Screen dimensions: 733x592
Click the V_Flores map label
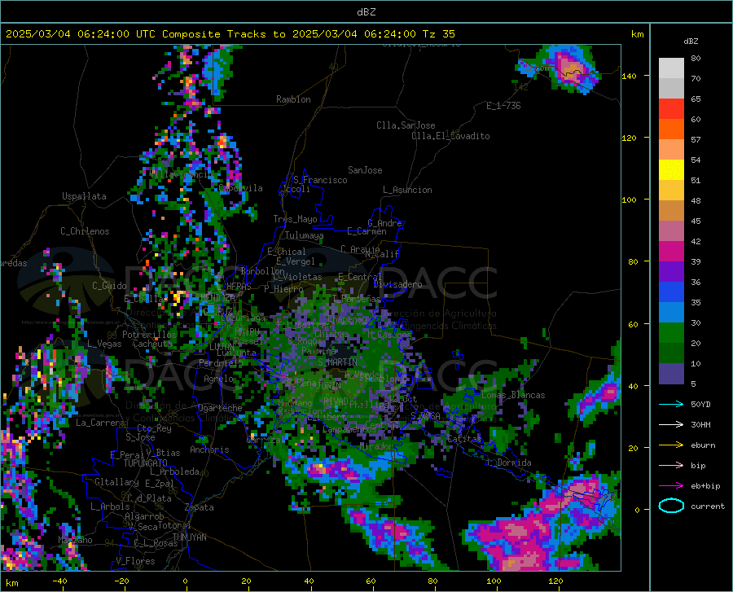pyautogui.click(x=135, y=561)
